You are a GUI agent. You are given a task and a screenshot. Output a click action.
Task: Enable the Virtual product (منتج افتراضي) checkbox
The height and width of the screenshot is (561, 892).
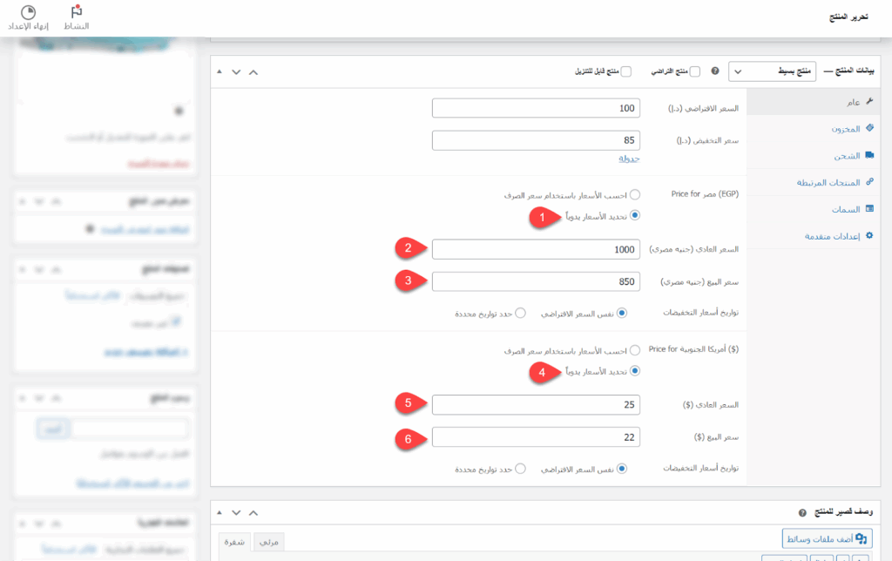(x=694, y=71)
